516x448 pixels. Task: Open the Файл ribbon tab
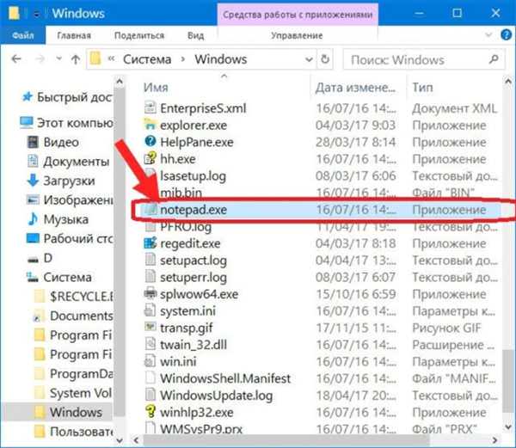click(22, 35)
